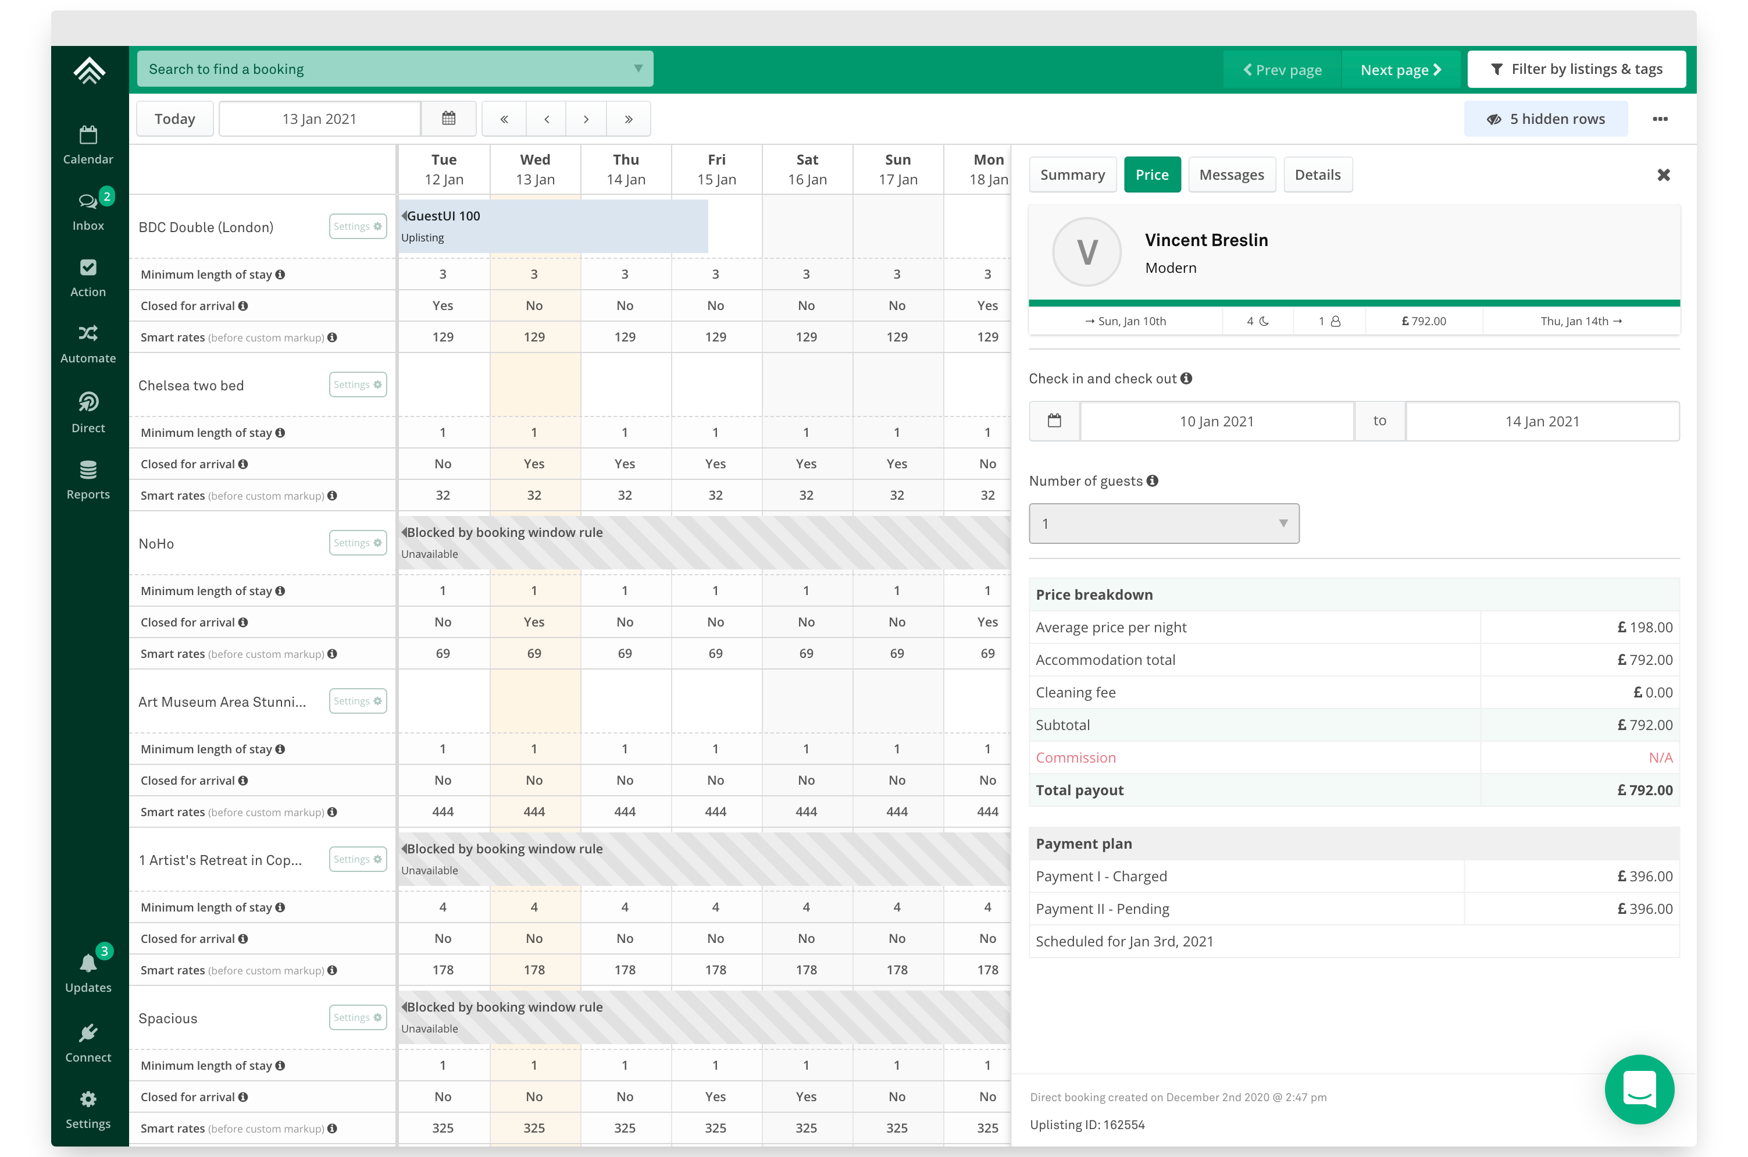This screenshot has height=1157, width=1748.
Task: Open Filter by listings & tags
Action: tap(1576, 69)
